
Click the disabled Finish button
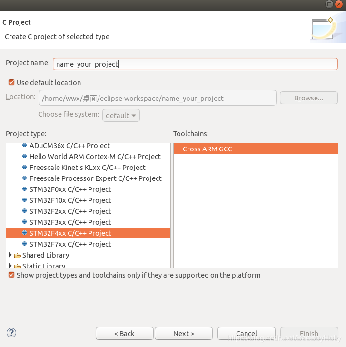click(x=309, y=333)
